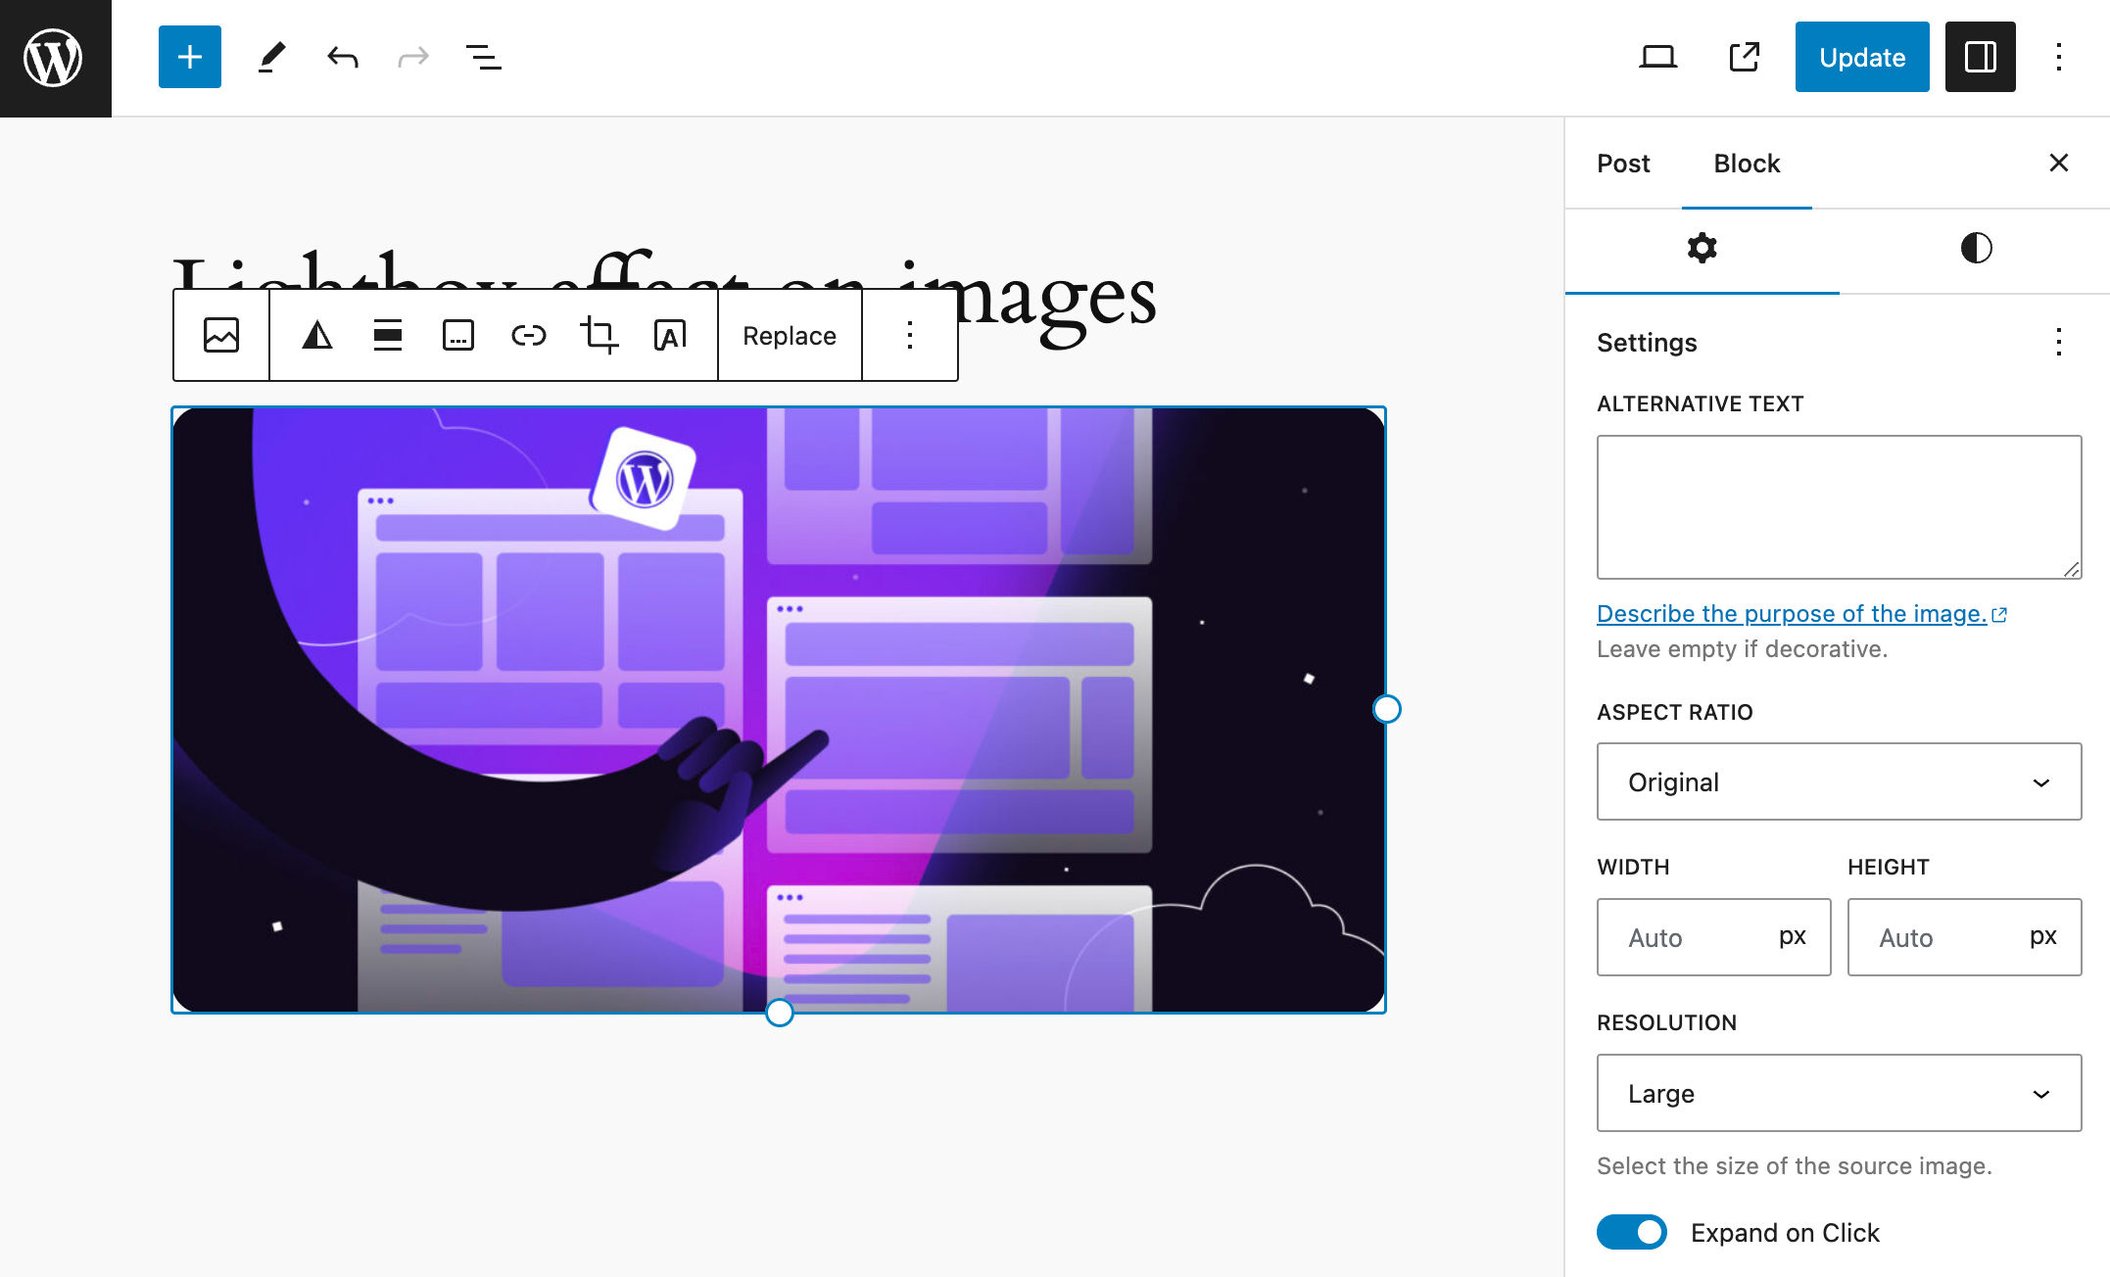Open the image block type switcher
This screenshot has width=2110, height=1277.
click(221, 335)
